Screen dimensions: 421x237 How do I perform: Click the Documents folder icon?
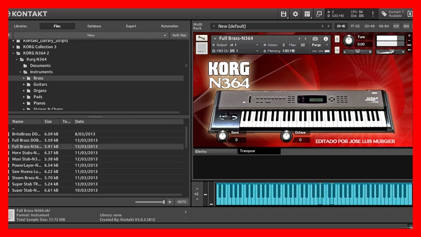coord(25,66)
